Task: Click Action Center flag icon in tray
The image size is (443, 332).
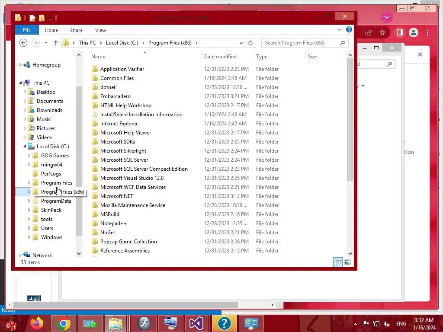Action: coord(366,323)
